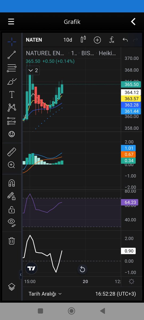Open the hamburger menu
This screenshot has height=320, width=144.
(x=11, y=22)
